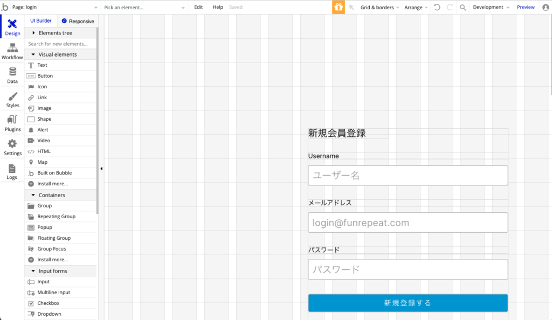Screen dimensions: 552x320
Task: Select the Text element
Action: pos(60,65)
